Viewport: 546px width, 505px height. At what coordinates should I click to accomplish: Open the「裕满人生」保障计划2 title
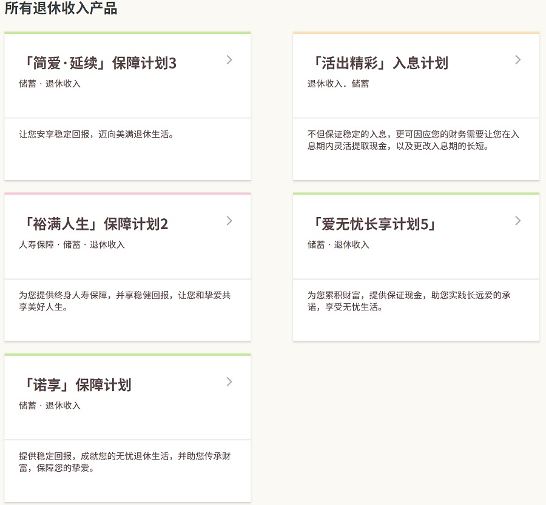[x=93, y=224]
